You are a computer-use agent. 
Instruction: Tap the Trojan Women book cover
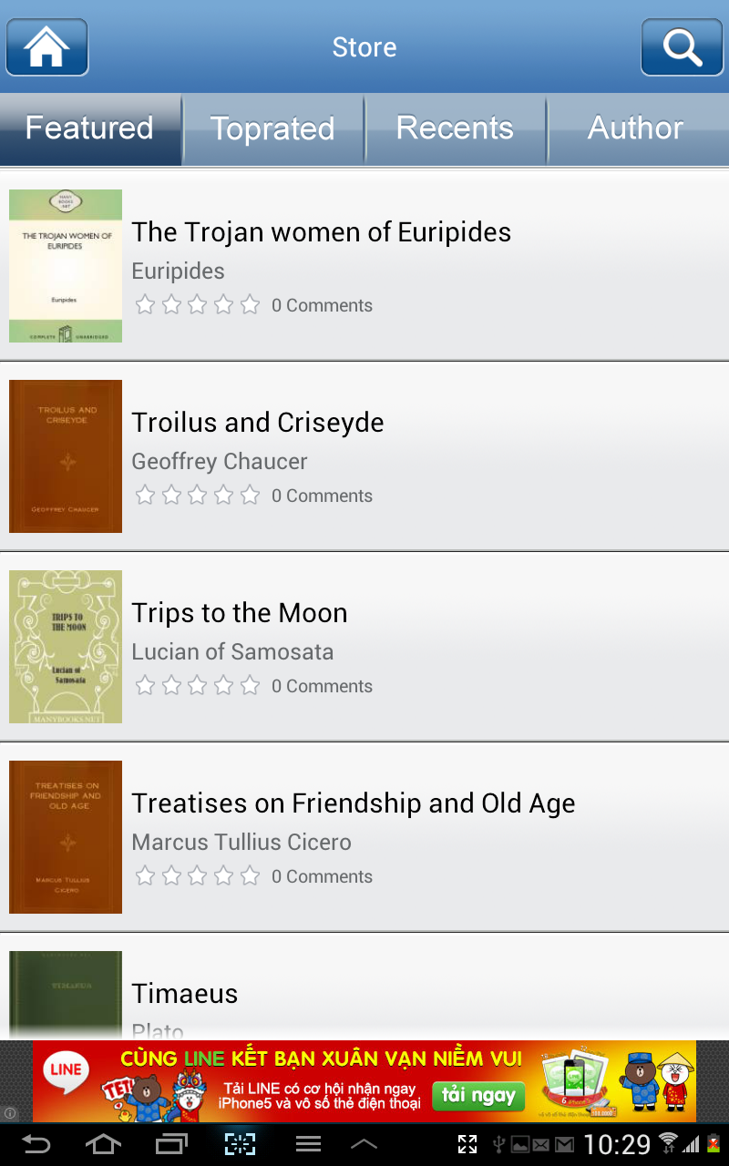pos(66,266)
